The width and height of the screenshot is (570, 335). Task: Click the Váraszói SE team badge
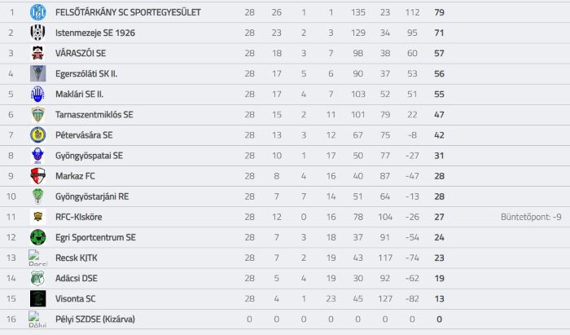click(37, 53)
